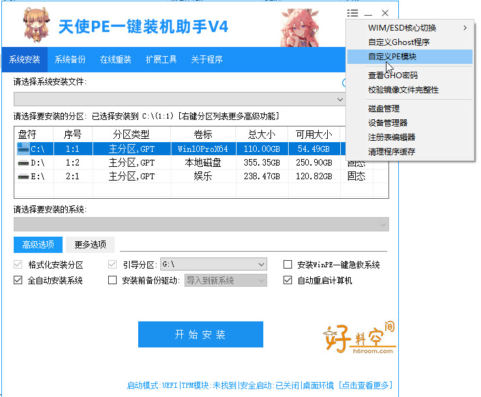
Task: Switch to 系统备份 tab
Action: coord(70,59)
